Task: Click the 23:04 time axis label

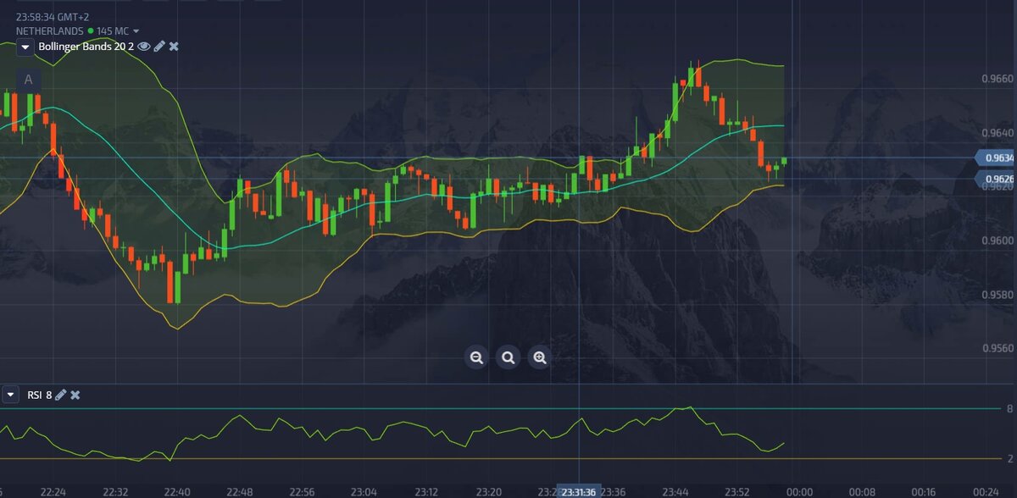Action: click(364, 491)
